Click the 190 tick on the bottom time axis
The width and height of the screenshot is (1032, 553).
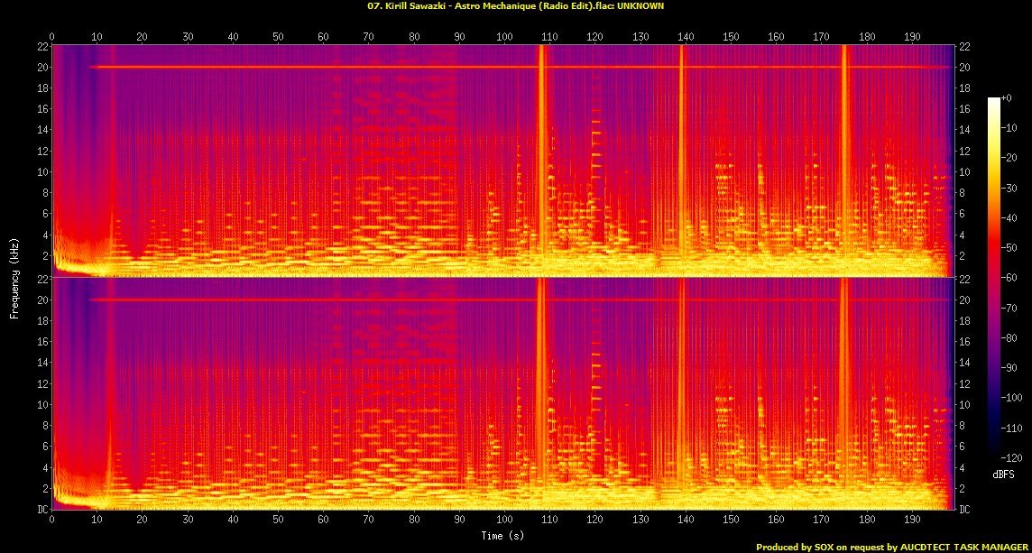pos(912,521)
